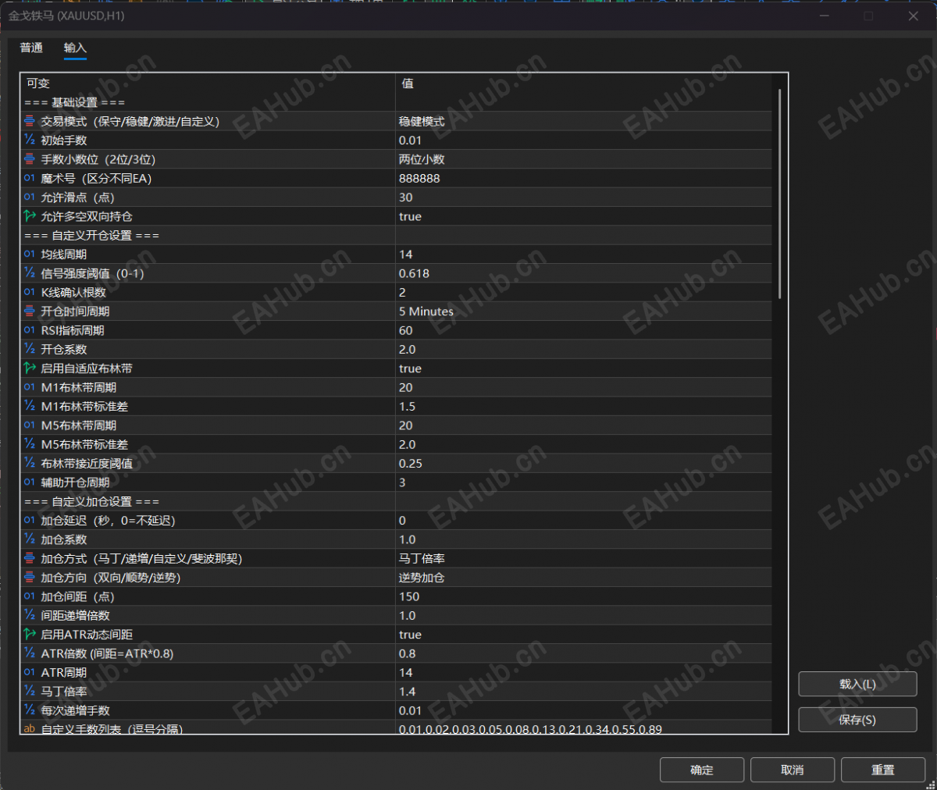Viewport: 937px width, 790px height.
Task: Load a preset with 载入(L) button
Action: (x=857, y=684)
